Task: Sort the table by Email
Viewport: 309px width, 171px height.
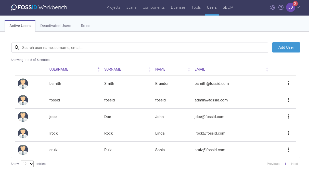Action: tap(200, 69)
